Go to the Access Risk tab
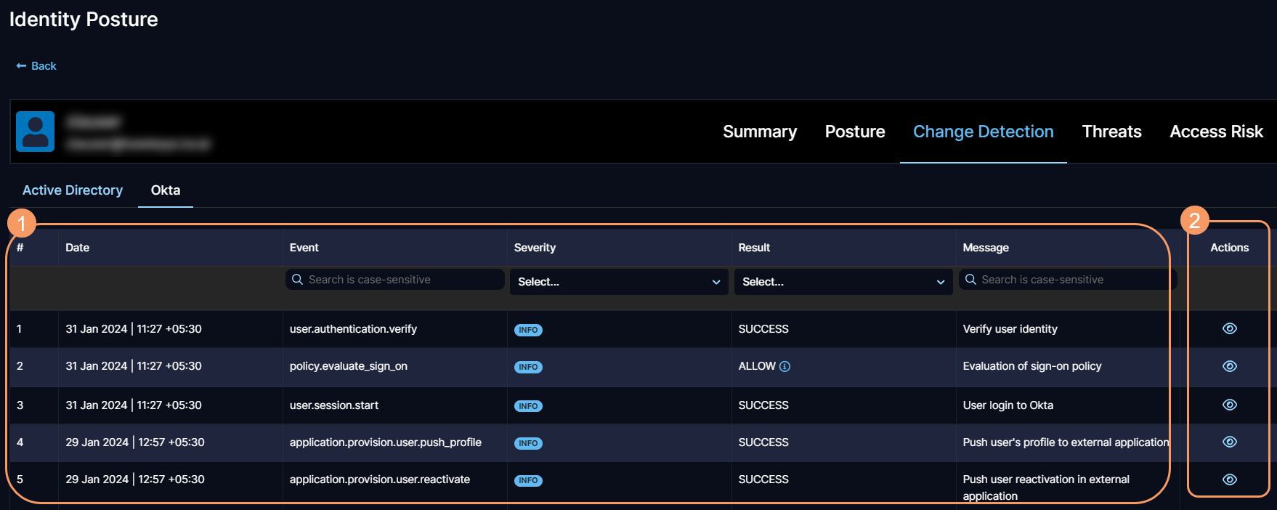Screen dimensions: 1277x510 coord(1216,131)
